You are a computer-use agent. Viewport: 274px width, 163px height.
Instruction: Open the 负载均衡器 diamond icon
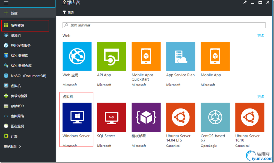point(6,96)
